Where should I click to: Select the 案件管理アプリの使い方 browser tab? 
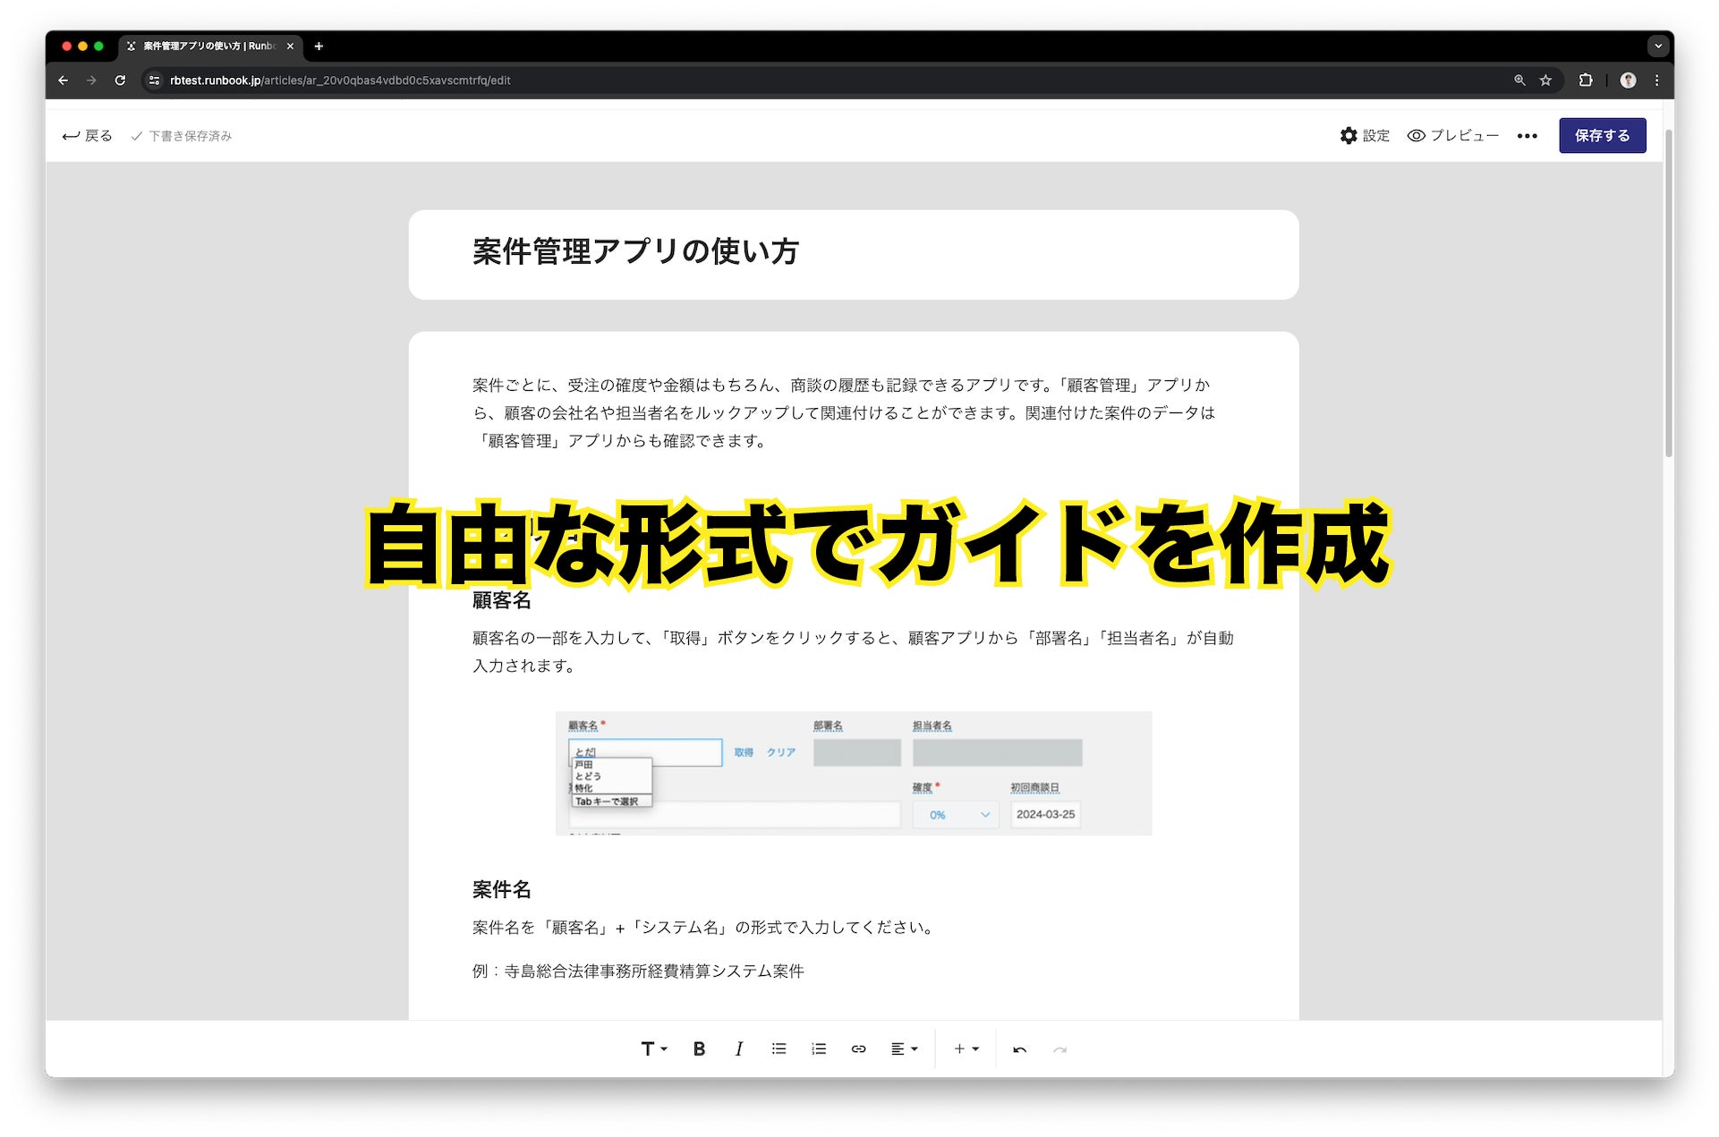pyautogui.click(x=208, y=46)
